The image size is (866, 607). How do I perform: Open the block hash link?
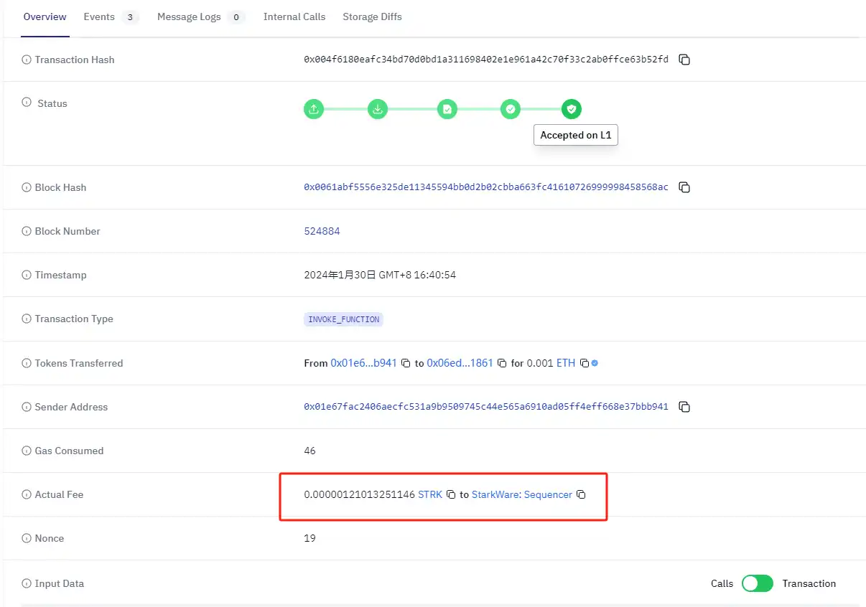point(485,188)
